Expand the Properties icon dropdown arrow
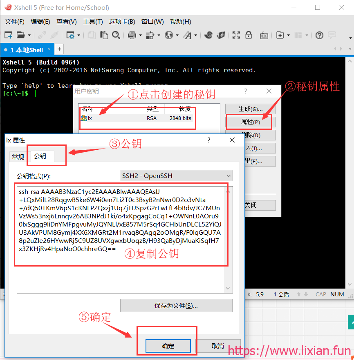 click(78, 36)
